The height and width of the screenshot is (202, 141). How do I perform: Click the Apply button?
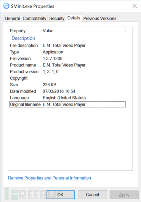point(124,195)
